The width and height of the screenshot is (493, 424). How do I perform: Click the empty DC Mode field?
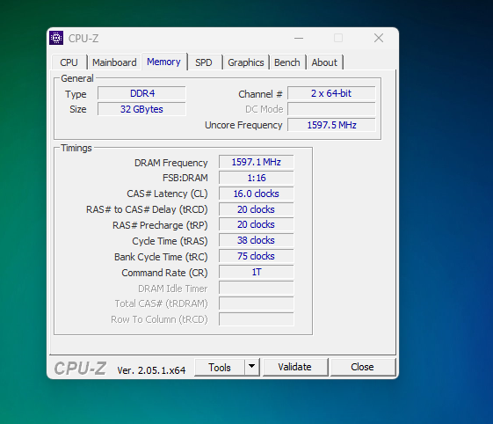point(331,109)
